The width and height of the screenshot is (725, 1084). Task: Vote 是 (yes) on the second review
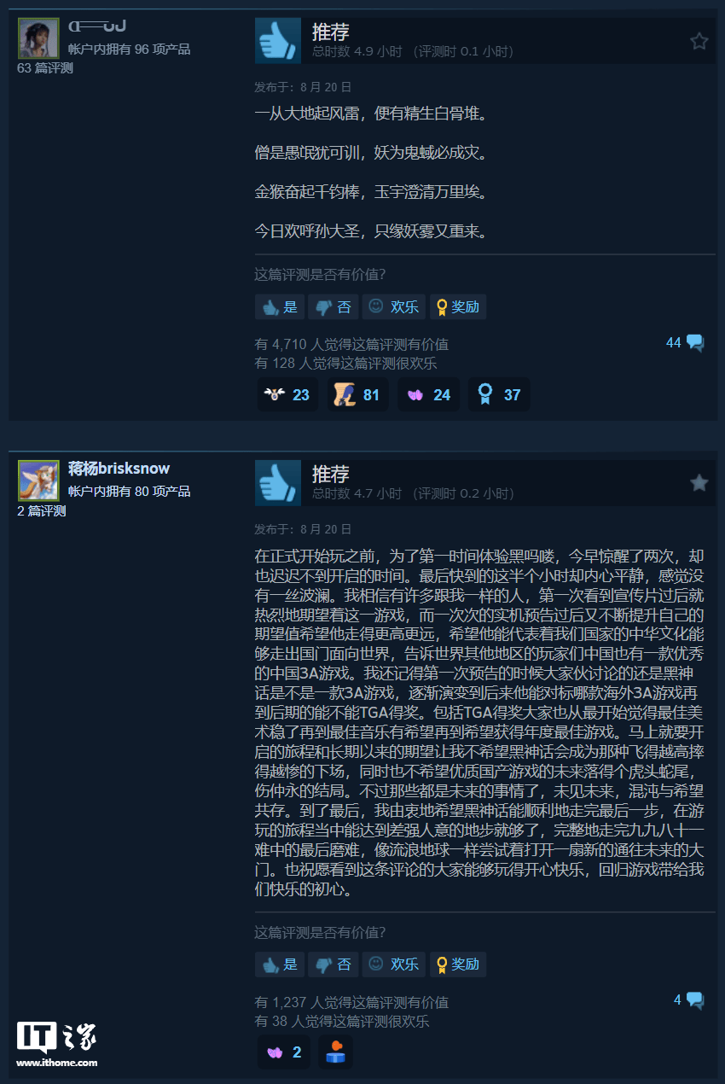tap(280, 965)
